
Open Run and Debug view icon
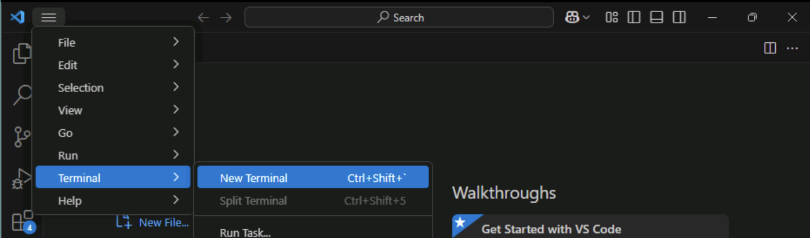click(x=22, y=179)
